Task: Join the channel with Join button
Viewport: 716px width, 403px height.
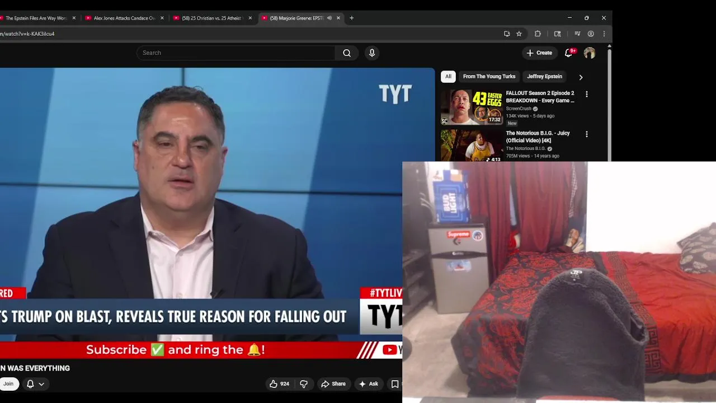Action: coord(8,383)
